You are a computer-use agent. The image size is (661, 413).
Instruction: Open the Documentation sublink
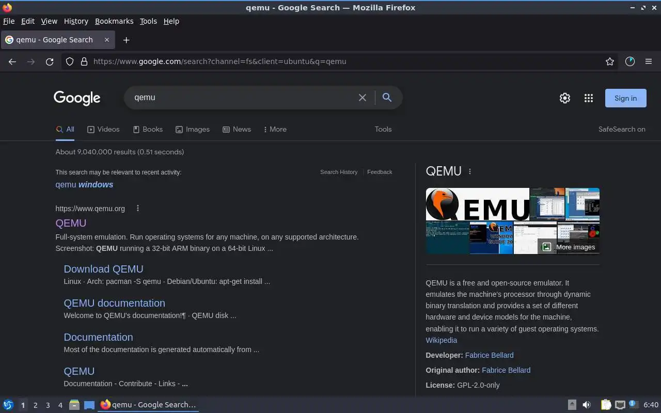click(98, 337)
